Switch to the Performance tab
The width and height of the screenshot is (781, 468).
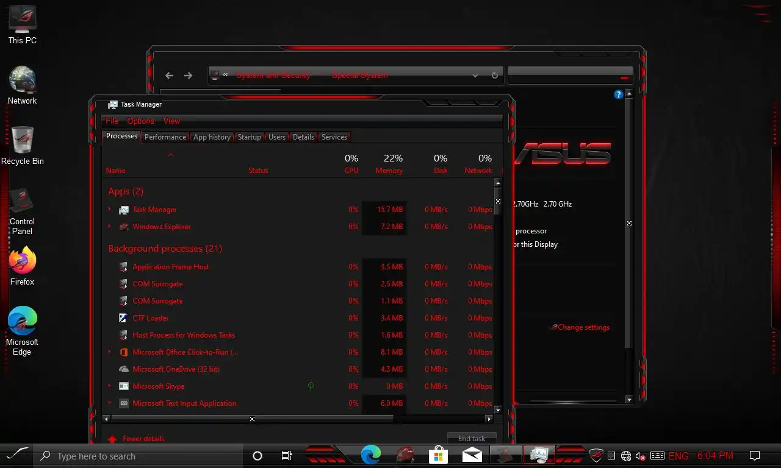[x=165, y=137]
